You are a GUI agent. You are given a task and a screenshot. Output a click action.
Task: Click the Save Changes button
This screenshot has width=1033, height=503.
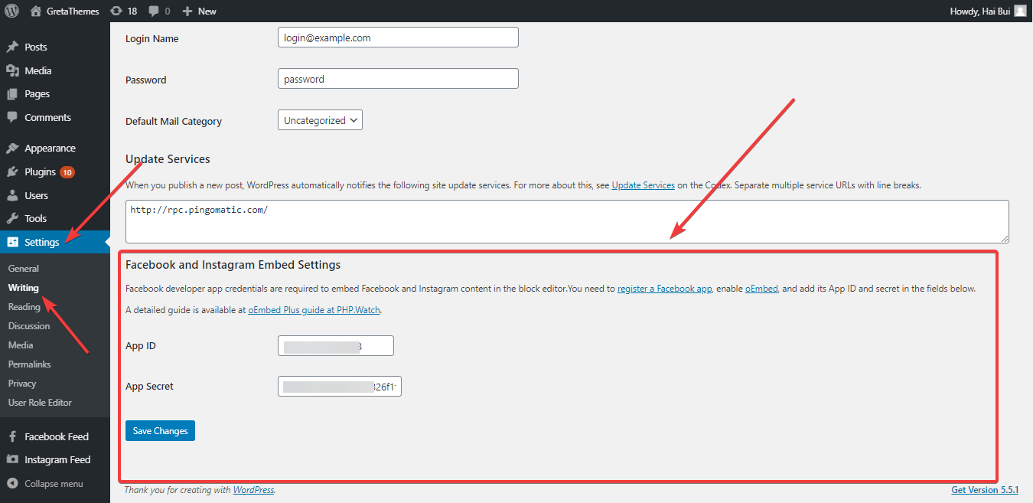[161, 431]
